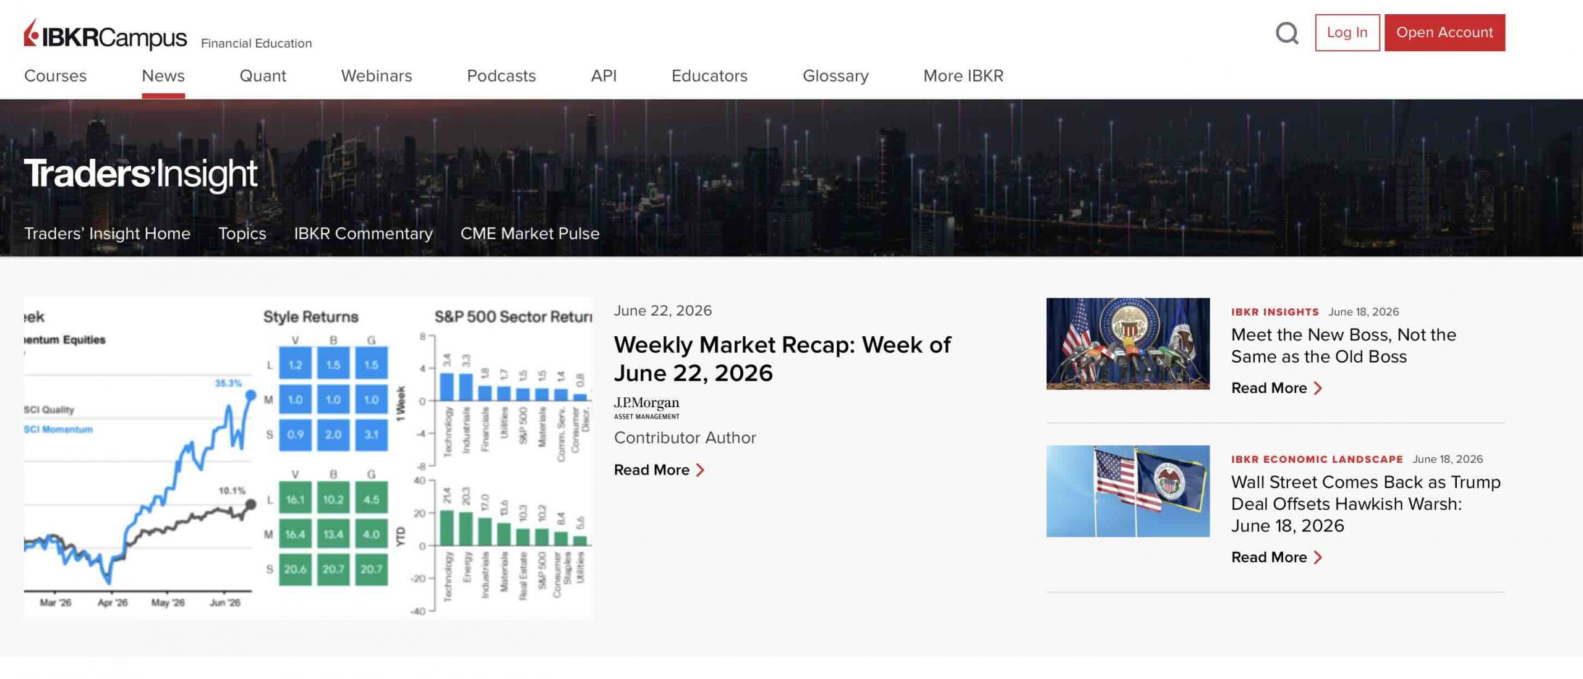Open the Courses menu

(55, 76)
